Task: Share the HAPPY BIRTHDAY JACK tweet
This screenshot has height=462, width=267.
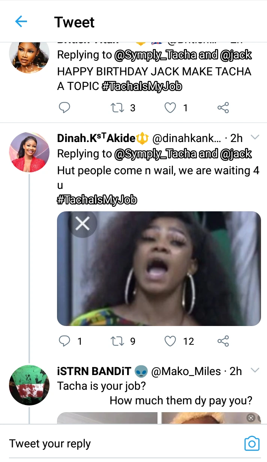Action: 223,108
